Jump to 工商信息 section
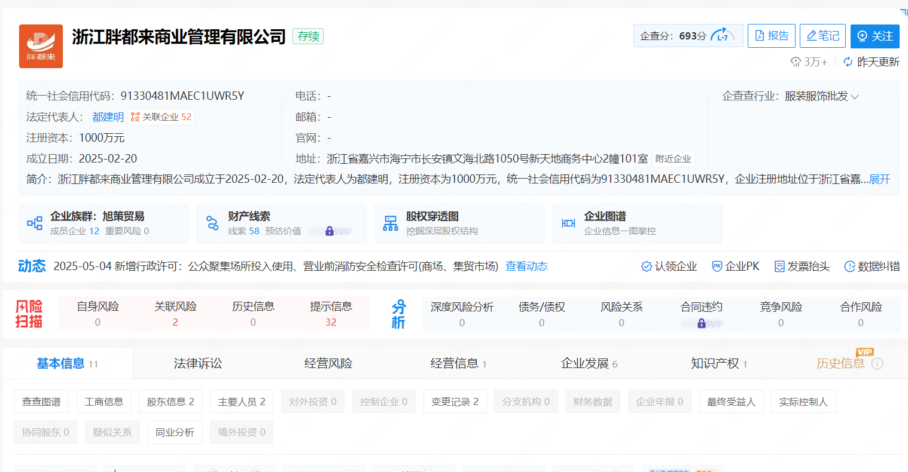Image resolution: width=908 pixels, height=472 pixels. pyautogui.click(x=104, y=401)
